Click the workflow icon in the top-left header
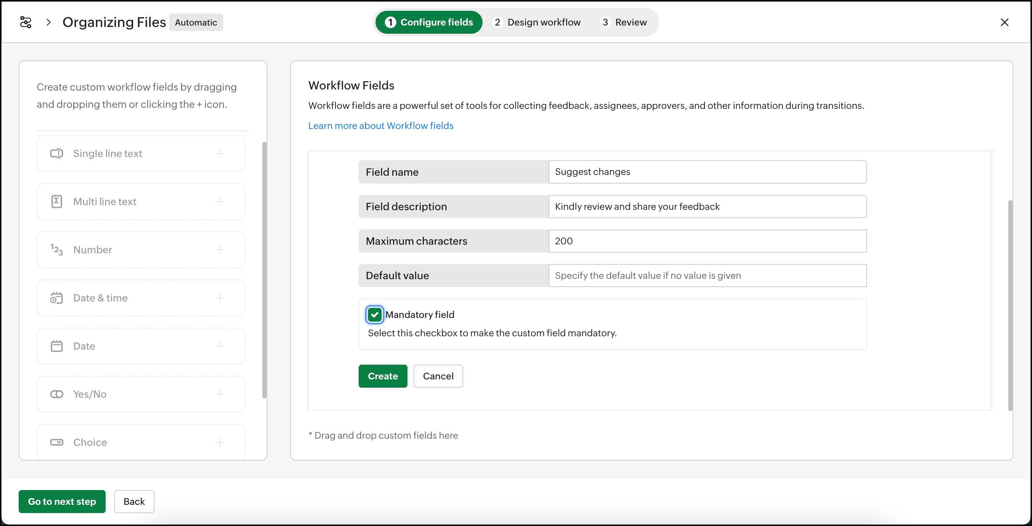1032x526 pixels. click(26, 22)
